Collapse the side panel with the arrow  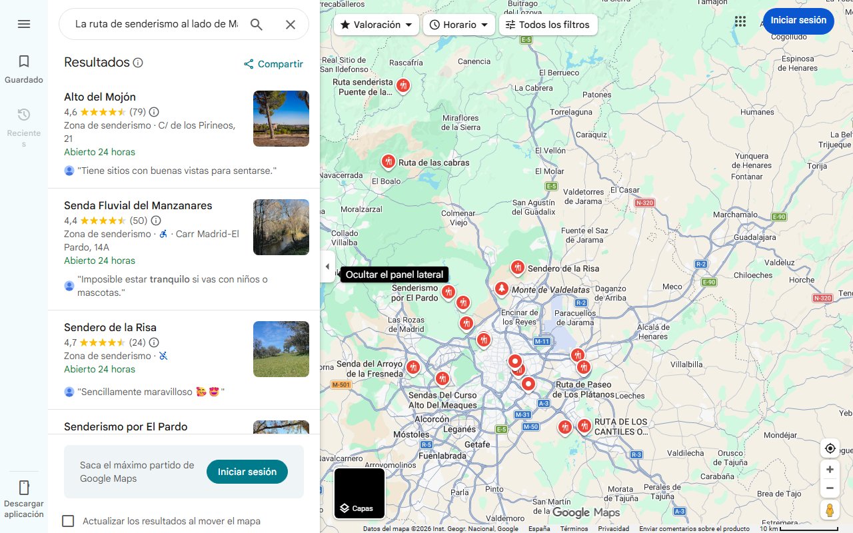327,266
